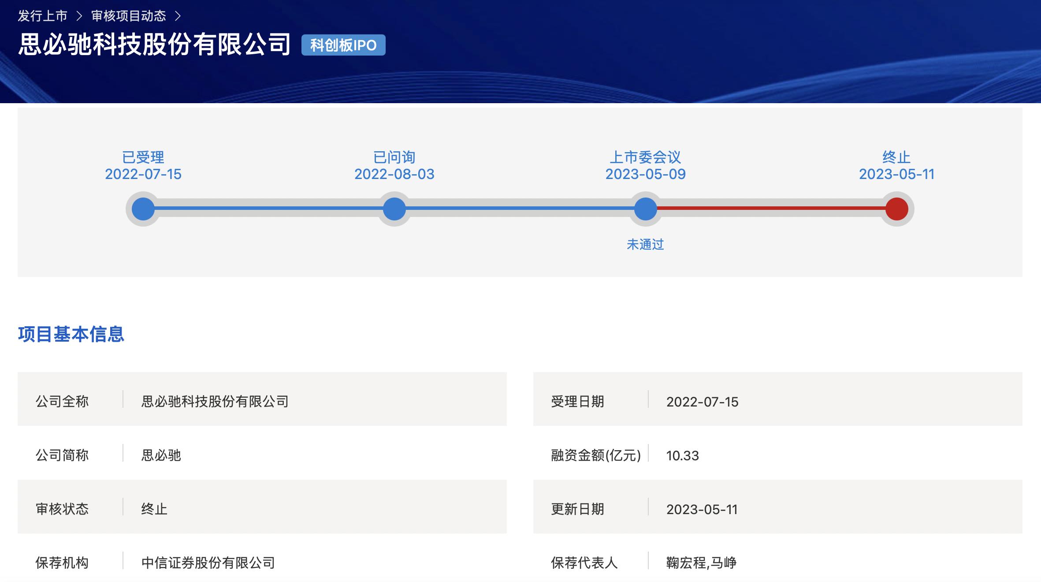Viewport: 1041px width, 582px height.
Task: Click the chevron after 发行上市 breadcrumb
Action: [79, 16]
